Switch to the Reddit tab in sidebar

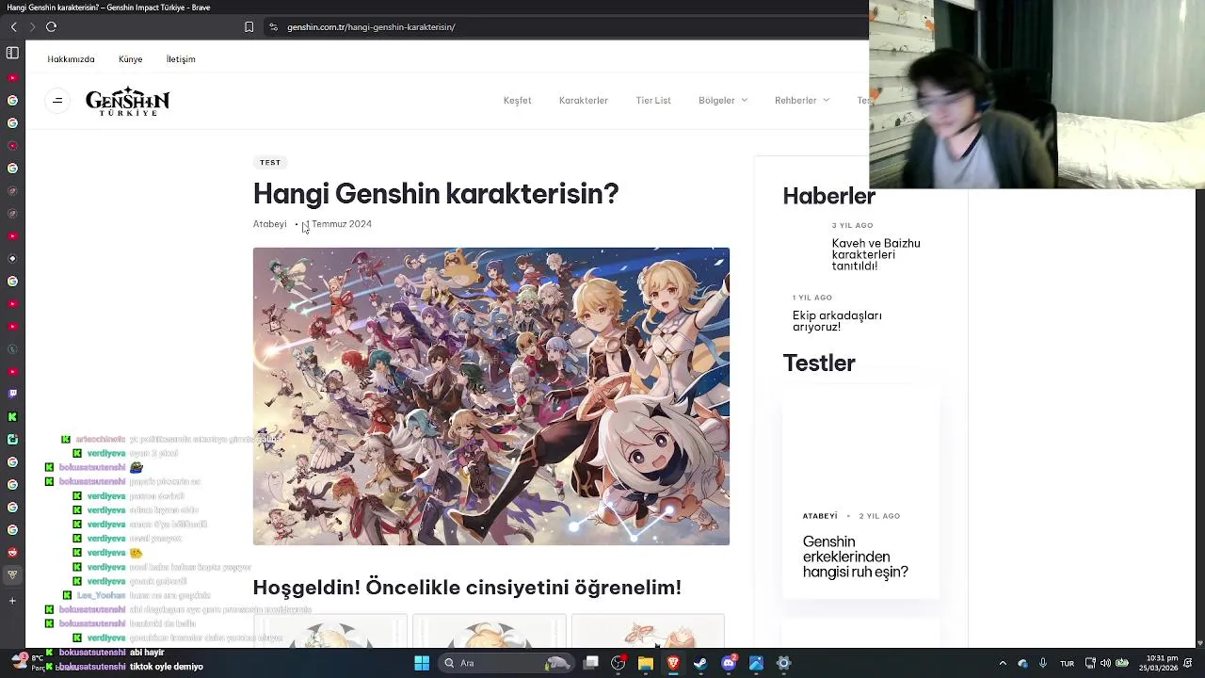pos(12,553)
